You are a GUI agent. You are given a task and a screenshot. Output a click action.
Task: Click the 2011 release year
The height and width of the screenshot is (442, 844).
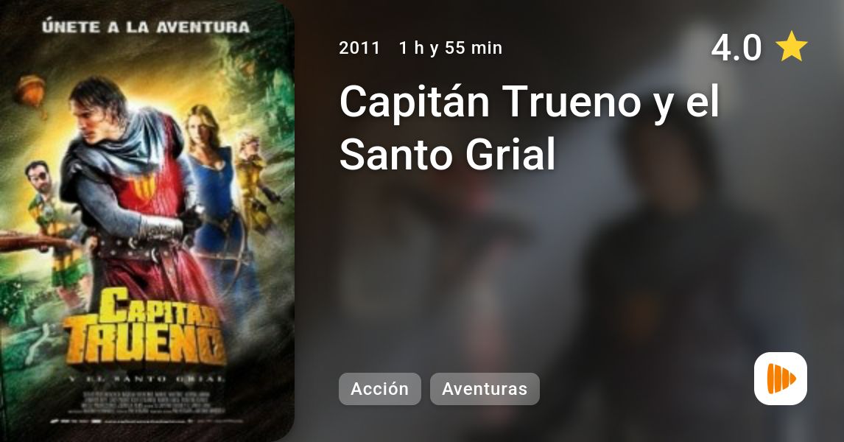point(359,48)
